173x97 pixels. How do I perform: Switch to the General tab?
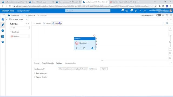coord(36,63)
